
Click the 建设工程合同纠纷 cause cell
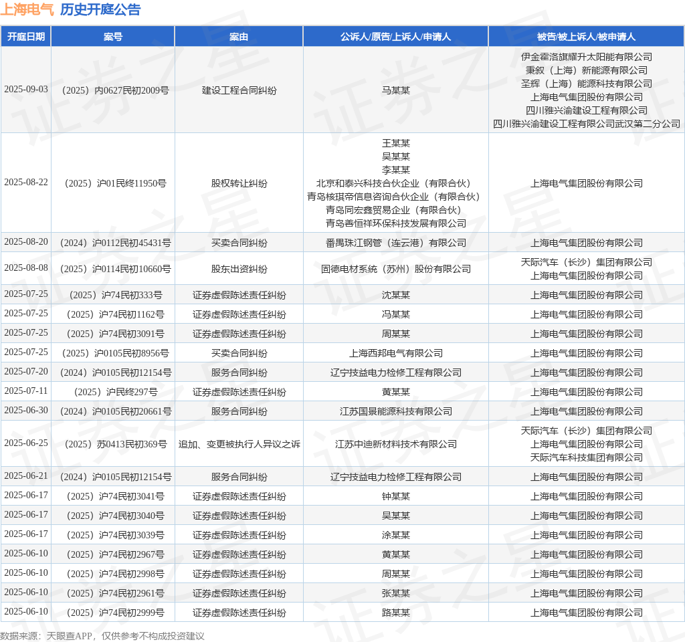239,90
